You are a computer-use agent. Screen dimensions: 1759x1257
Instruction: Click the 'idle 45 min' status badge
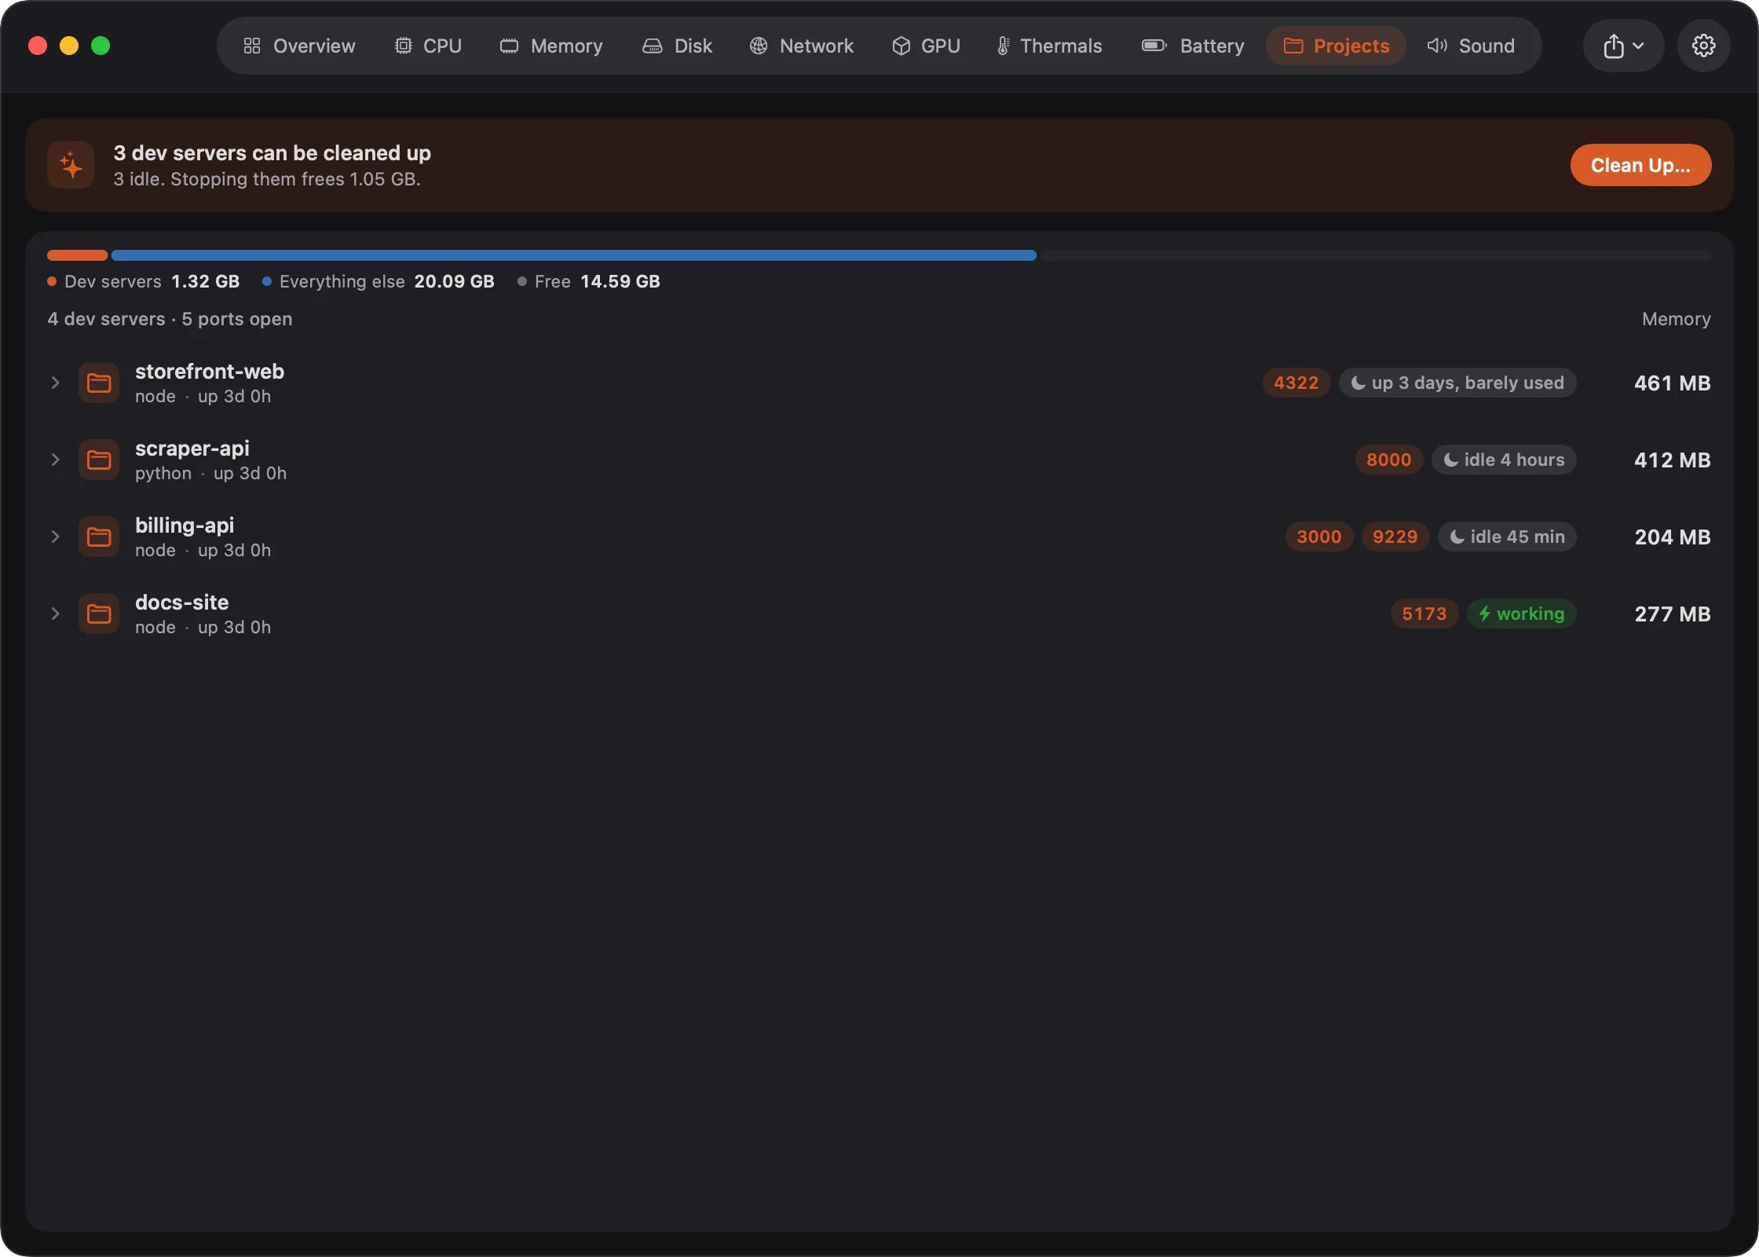(1506, 537)
